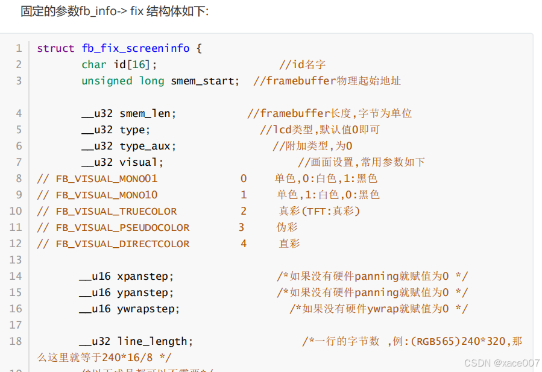Click the type_aux field on line 6
This screenshot has height=372, width=542.
147,146
